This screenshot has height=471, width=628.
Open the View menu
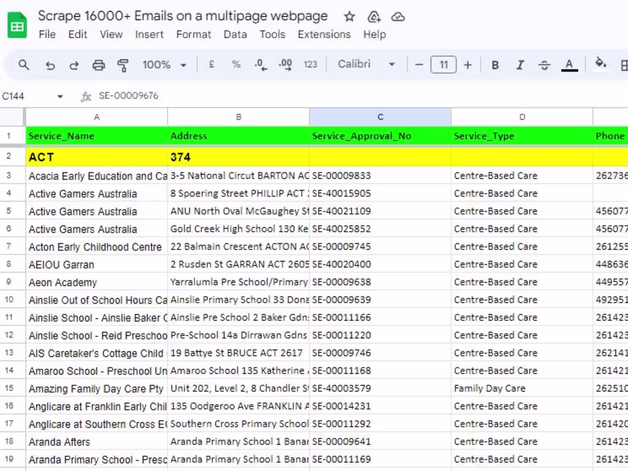tap(111, 34)
